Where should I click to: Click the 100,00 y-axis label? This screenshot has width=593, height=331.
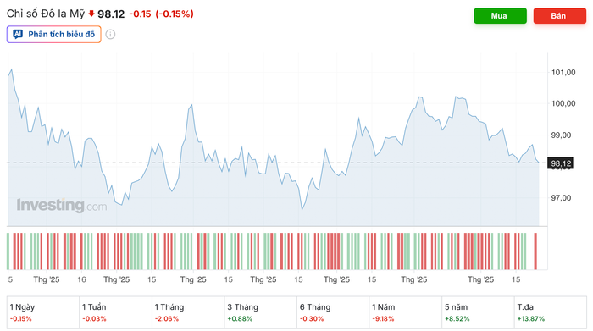pyautogui.click(x=563, y=103)
